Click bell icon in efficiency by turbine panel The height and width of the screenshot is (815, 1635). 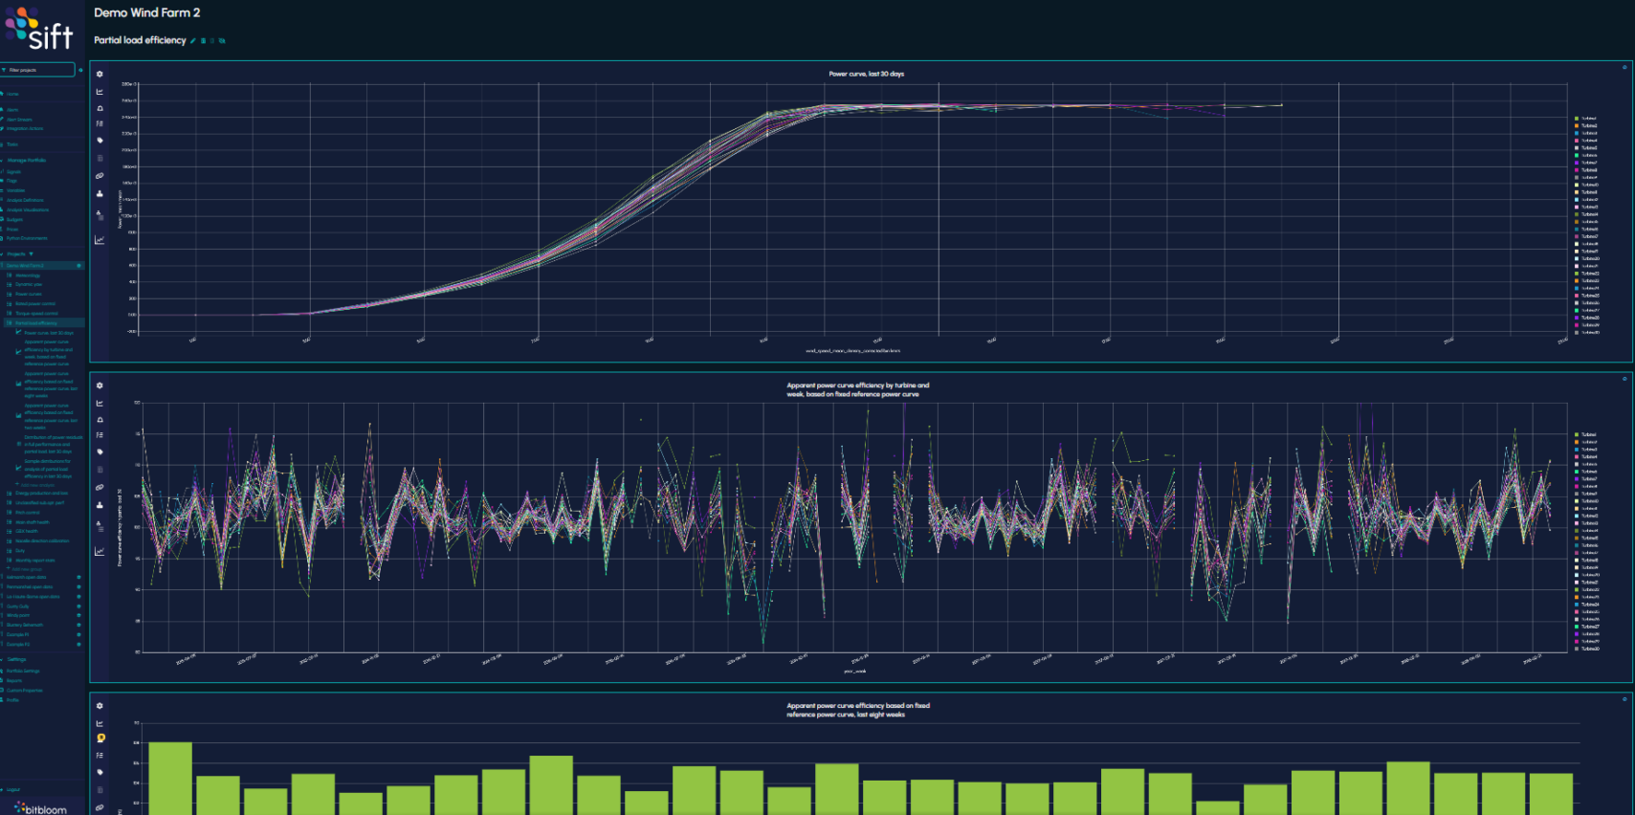[99, 420]
